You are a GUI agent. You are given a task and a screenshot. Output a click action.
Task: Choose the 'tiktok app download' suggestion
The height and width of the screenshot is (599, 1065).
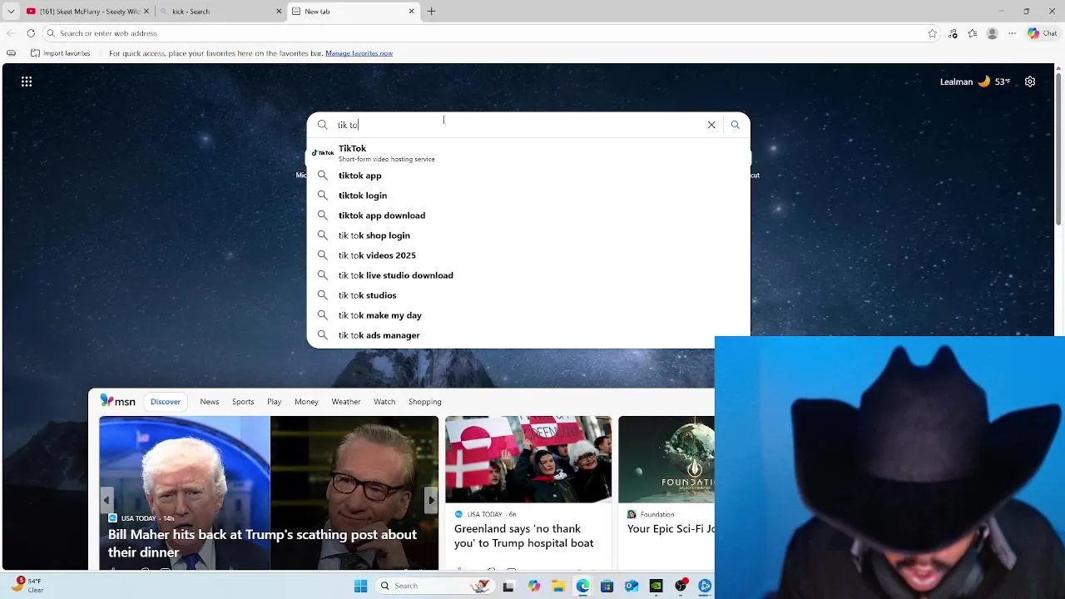point(528,215)
